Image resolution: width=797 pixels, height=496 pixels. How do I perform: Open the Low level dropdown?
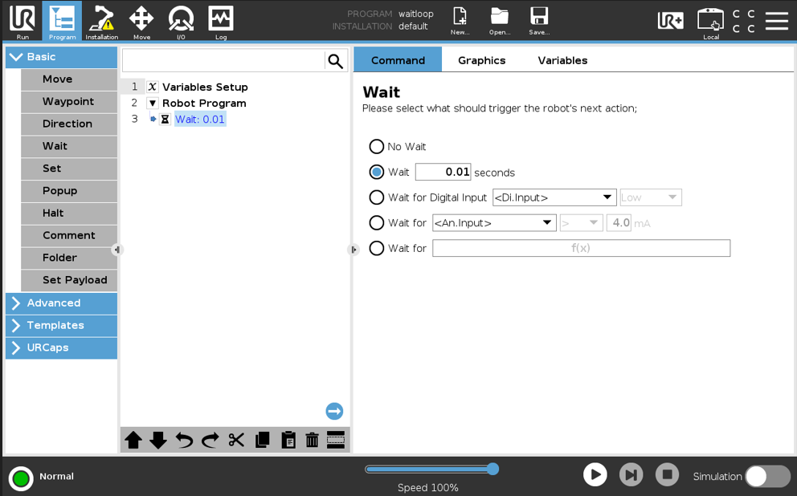[651, 197]
